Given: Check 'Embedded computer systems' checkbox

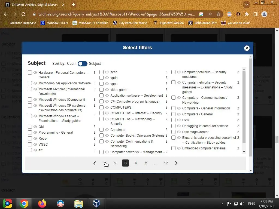Looking at the screenshot, I should (174, 148).
